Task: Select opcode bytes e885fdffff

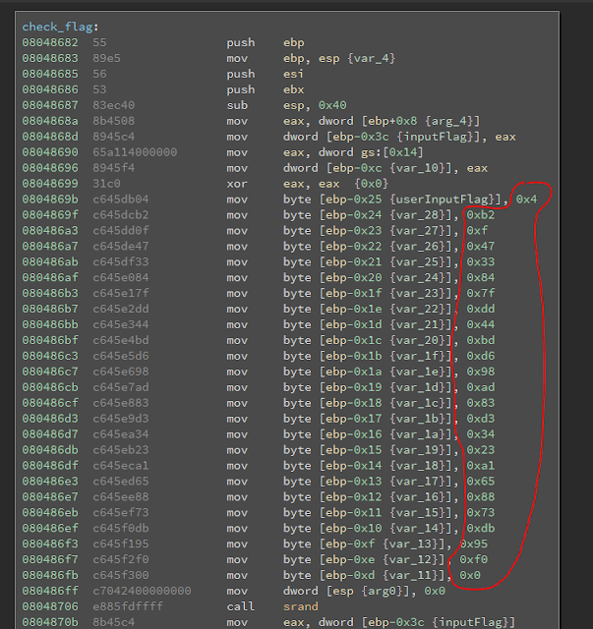Action: 128,606
